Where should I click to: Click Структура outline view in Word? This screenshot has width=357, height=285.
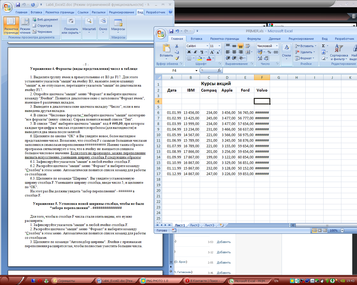pyautogui.click(x=42, y=26)
